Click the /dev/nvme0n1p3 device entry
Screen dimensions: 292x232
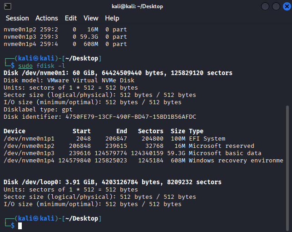[29, 153]
